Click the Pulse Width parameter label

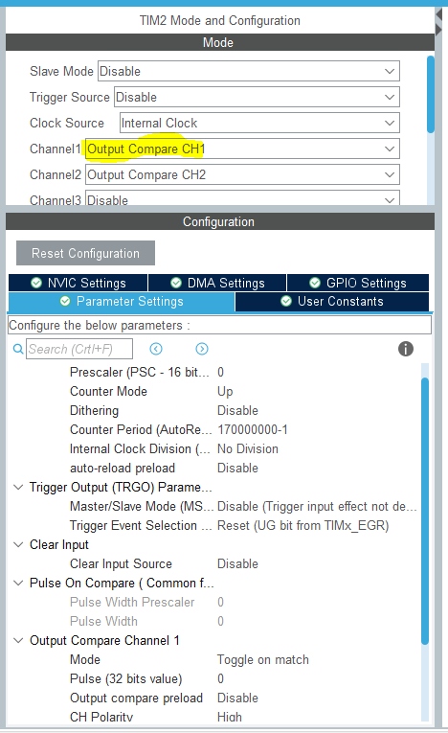point(103,621)
